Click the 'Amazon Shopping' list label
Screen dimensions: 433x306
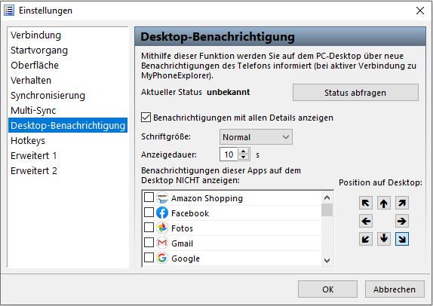click(207, 198)
